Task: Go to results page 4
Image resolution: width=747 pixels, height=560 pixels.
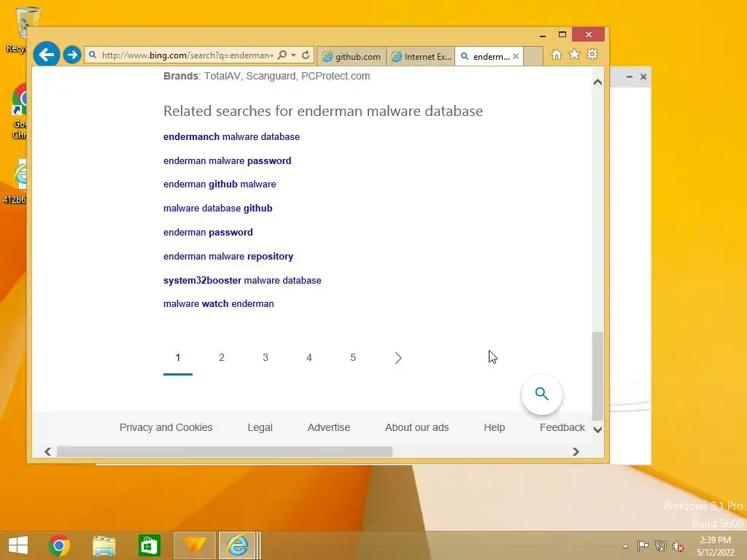Action: (x=309, y=357)
